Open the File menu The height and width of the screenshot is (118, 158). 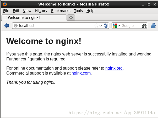pos(6,11)
